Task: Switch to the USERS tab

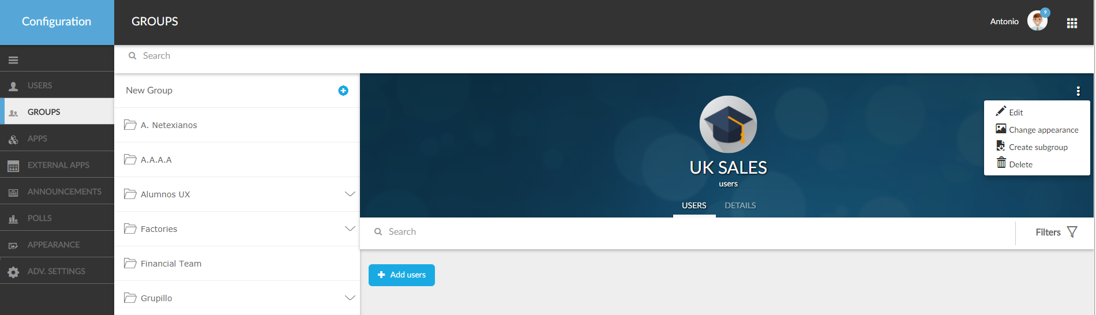Action: [694, 205]
